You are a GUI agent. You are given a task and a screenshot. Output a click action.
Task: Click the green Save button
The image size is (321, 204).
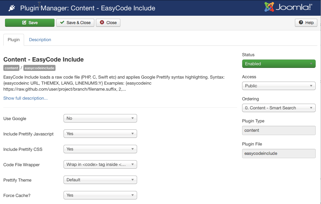pyautogui.click(x=30, y=23)
